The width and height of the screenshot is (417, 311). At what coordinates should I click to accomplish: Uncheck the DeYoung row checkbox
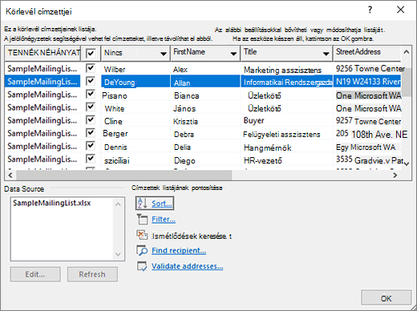[91, 81]
